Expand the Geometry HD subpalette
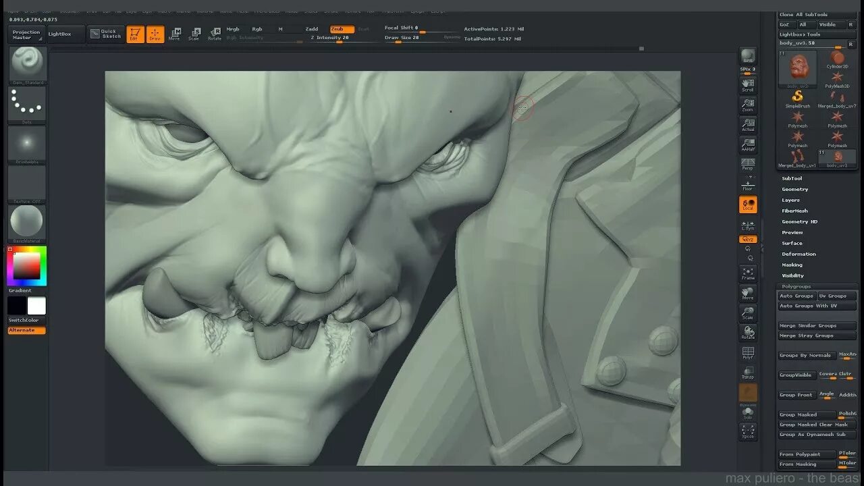The width and height of the screenshot is (864, 486). click(799, 221)
